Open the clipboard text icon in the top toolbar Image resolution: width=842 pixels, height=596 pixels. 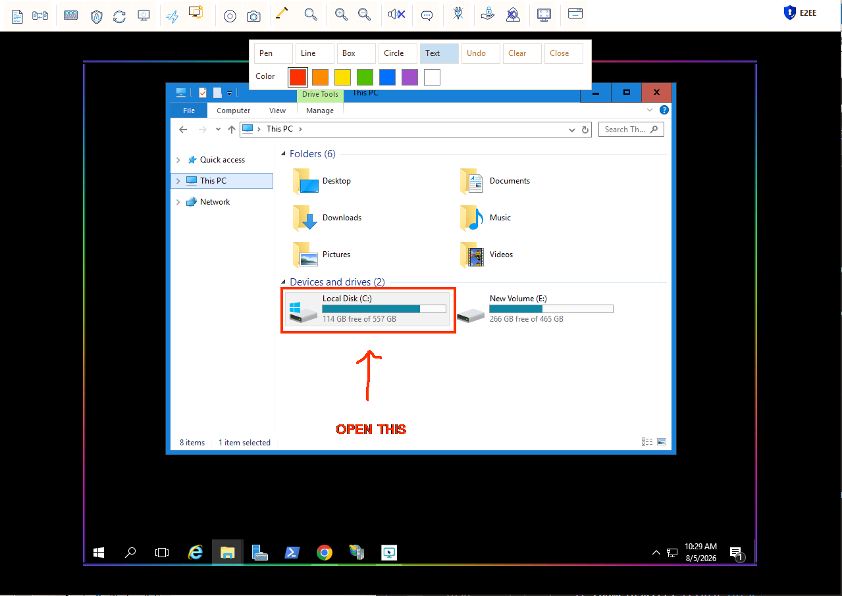(x=18, y=15)
